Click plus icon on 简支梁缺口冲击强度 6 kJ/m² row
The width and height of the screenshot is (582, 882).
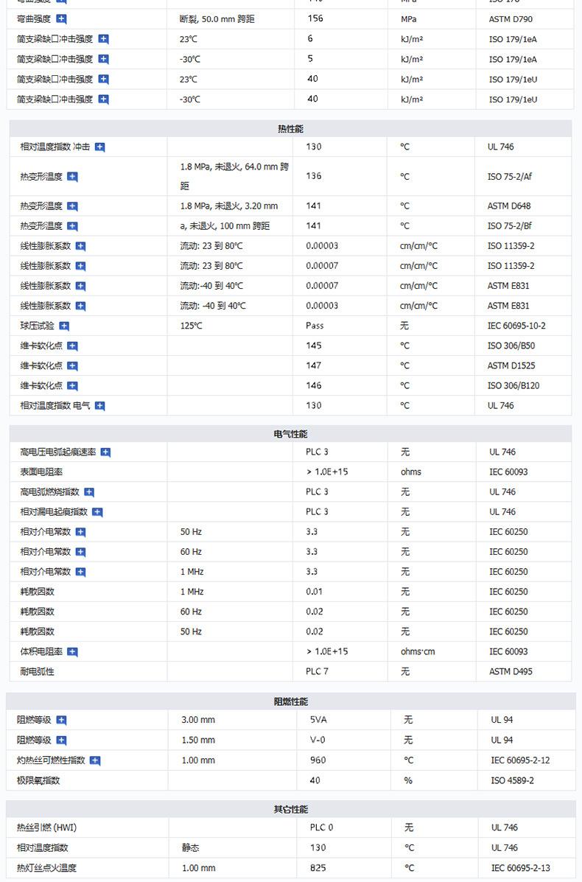(x=104, y=39)
